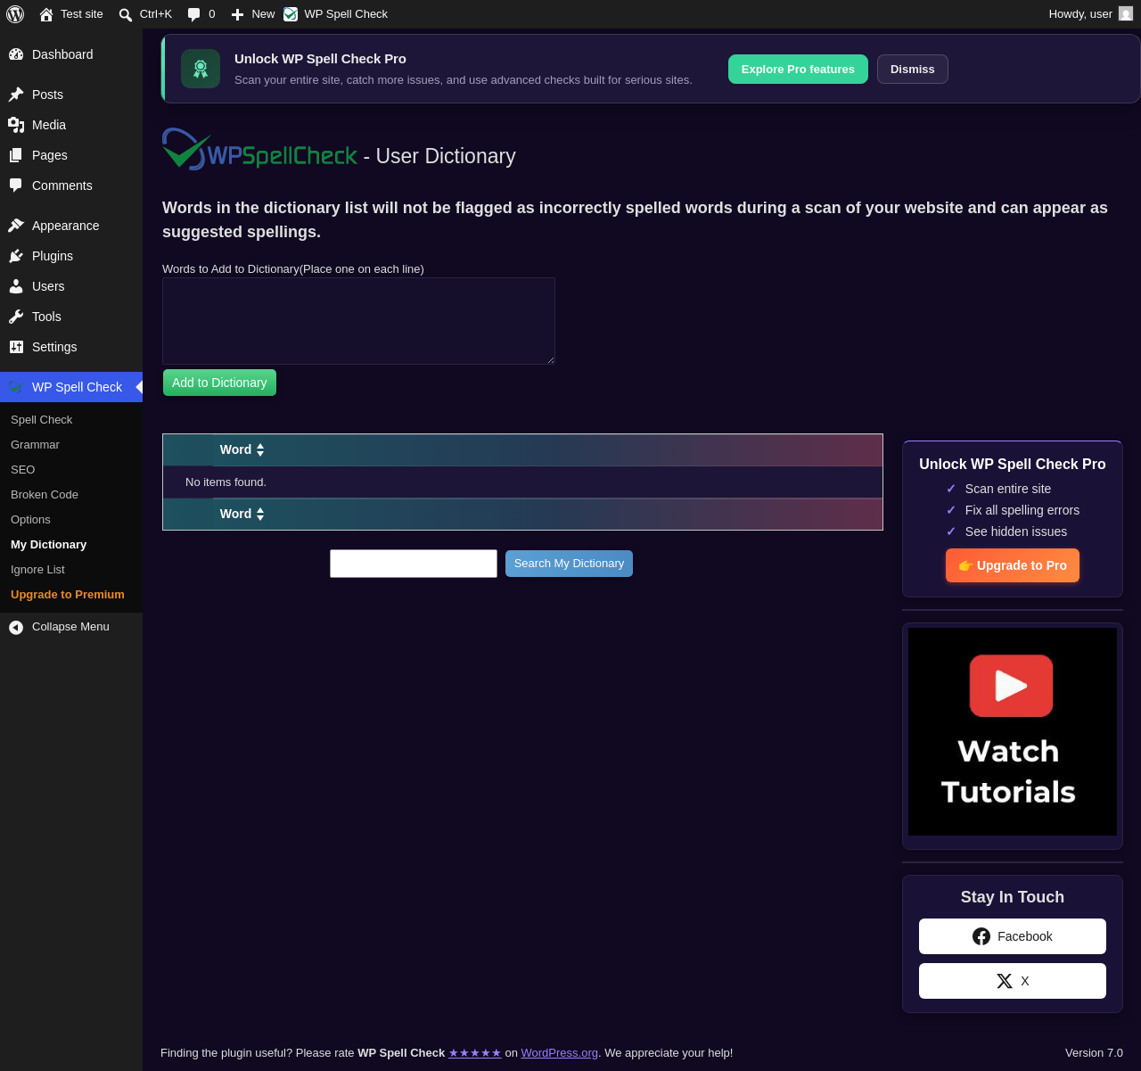
Task: Play the Watch Tutorials video thumbnail
Action: [1013, 731]
